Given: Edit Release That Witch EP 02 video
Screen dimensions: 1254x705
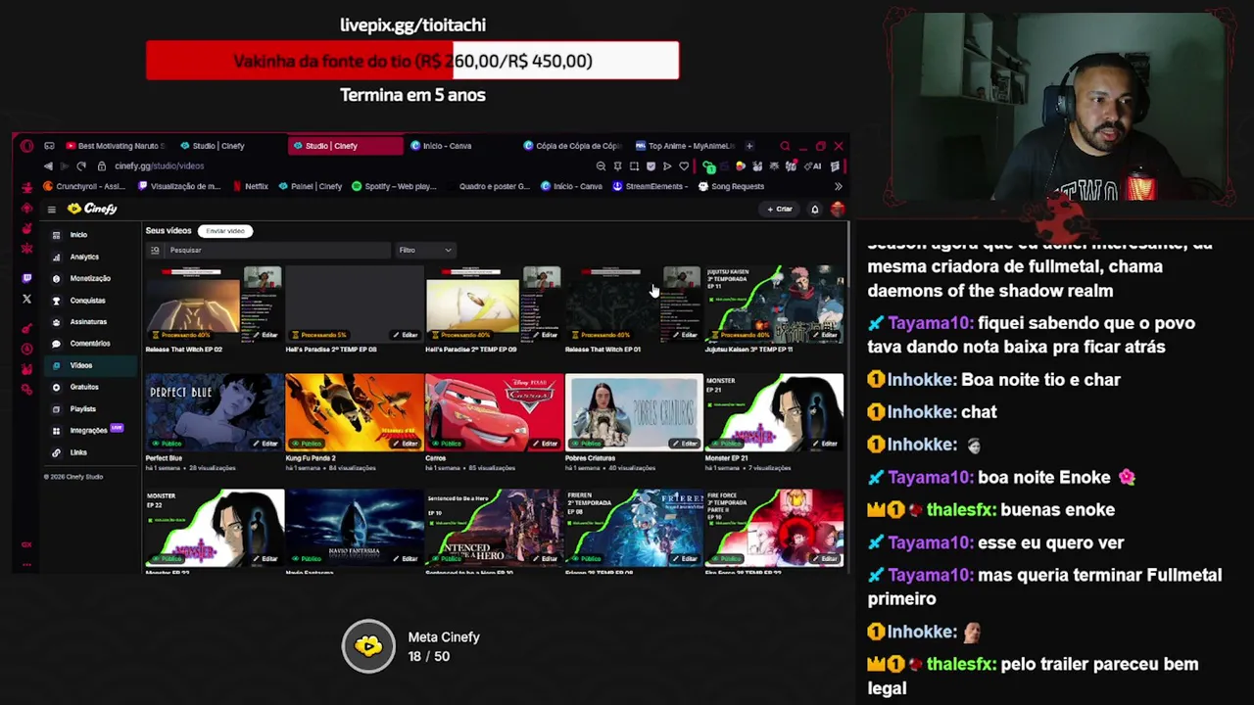Looking at the screenshot, I should click(x=265, y=335).
